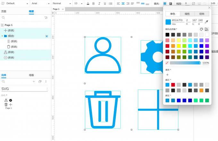
Task: Select the user icon in SVG library
Action: [6, 100]
